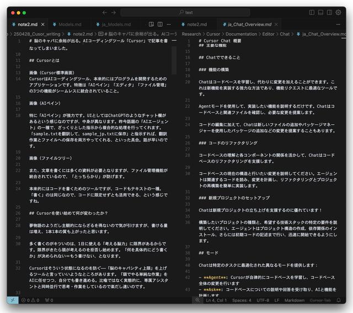This screenshot has height=313, width=353.
Task: Click the '**Ask**' bold text line
Action: [213, 290]
